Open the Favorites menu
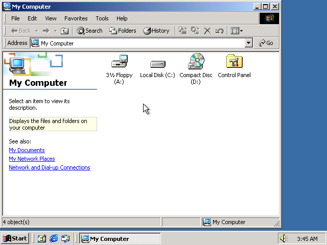 [76, 18]
